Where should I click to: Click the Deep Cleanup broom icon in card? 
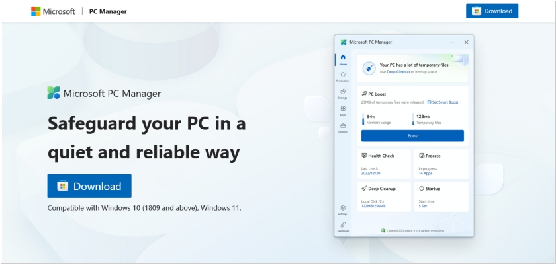coord(364,188)
